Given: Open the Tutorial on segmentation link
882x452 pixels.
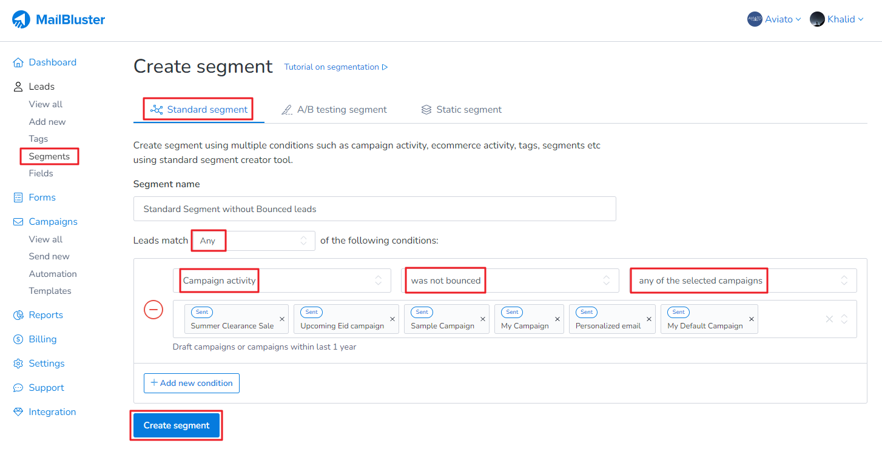Looking at the screenshot, I should pyautogui.click(x=335, y=67).
